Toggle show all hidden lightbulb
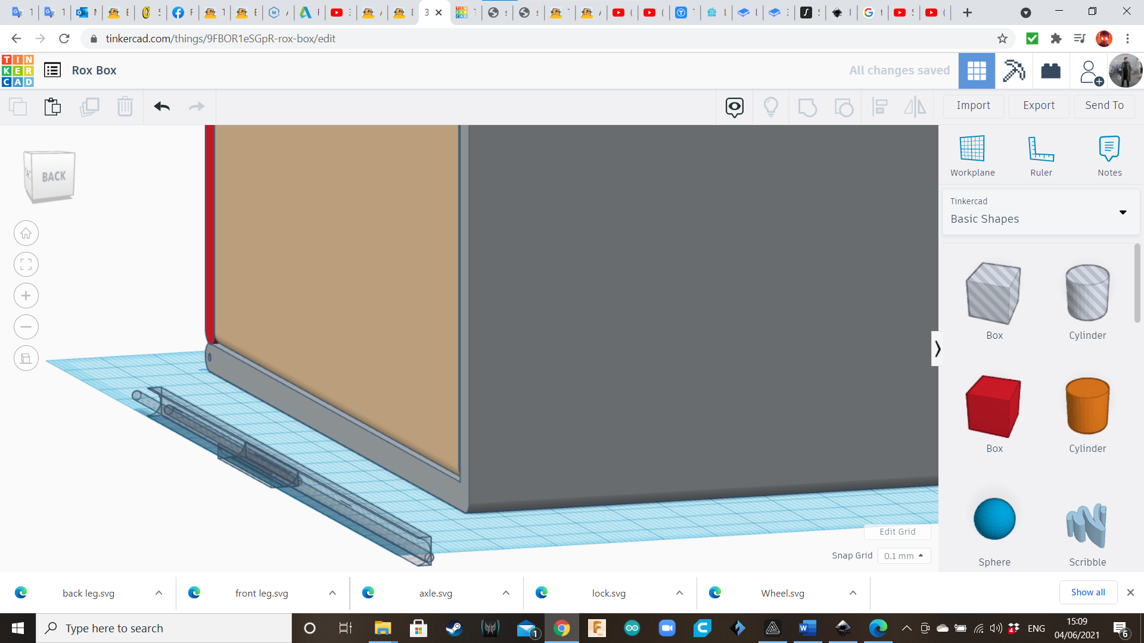 (770, 107)
